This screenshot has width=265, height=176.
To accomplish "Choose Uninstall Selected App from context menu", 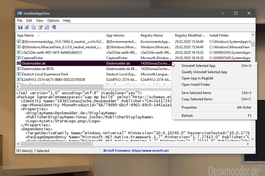I will click(x=214, y=66).
